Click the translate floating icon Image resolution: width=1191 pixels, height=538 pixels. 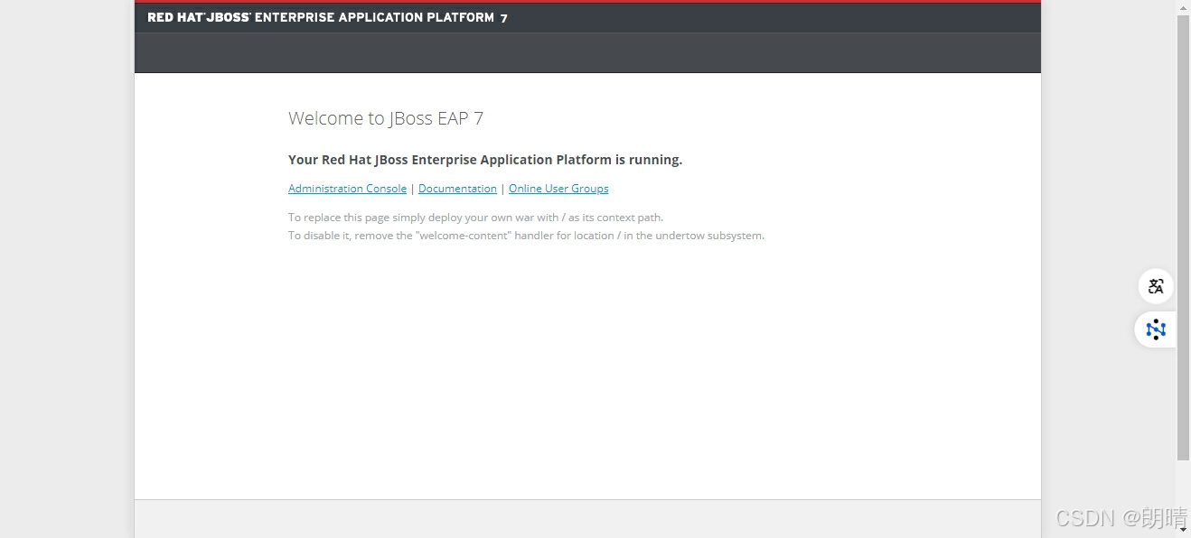point(1156,287)
